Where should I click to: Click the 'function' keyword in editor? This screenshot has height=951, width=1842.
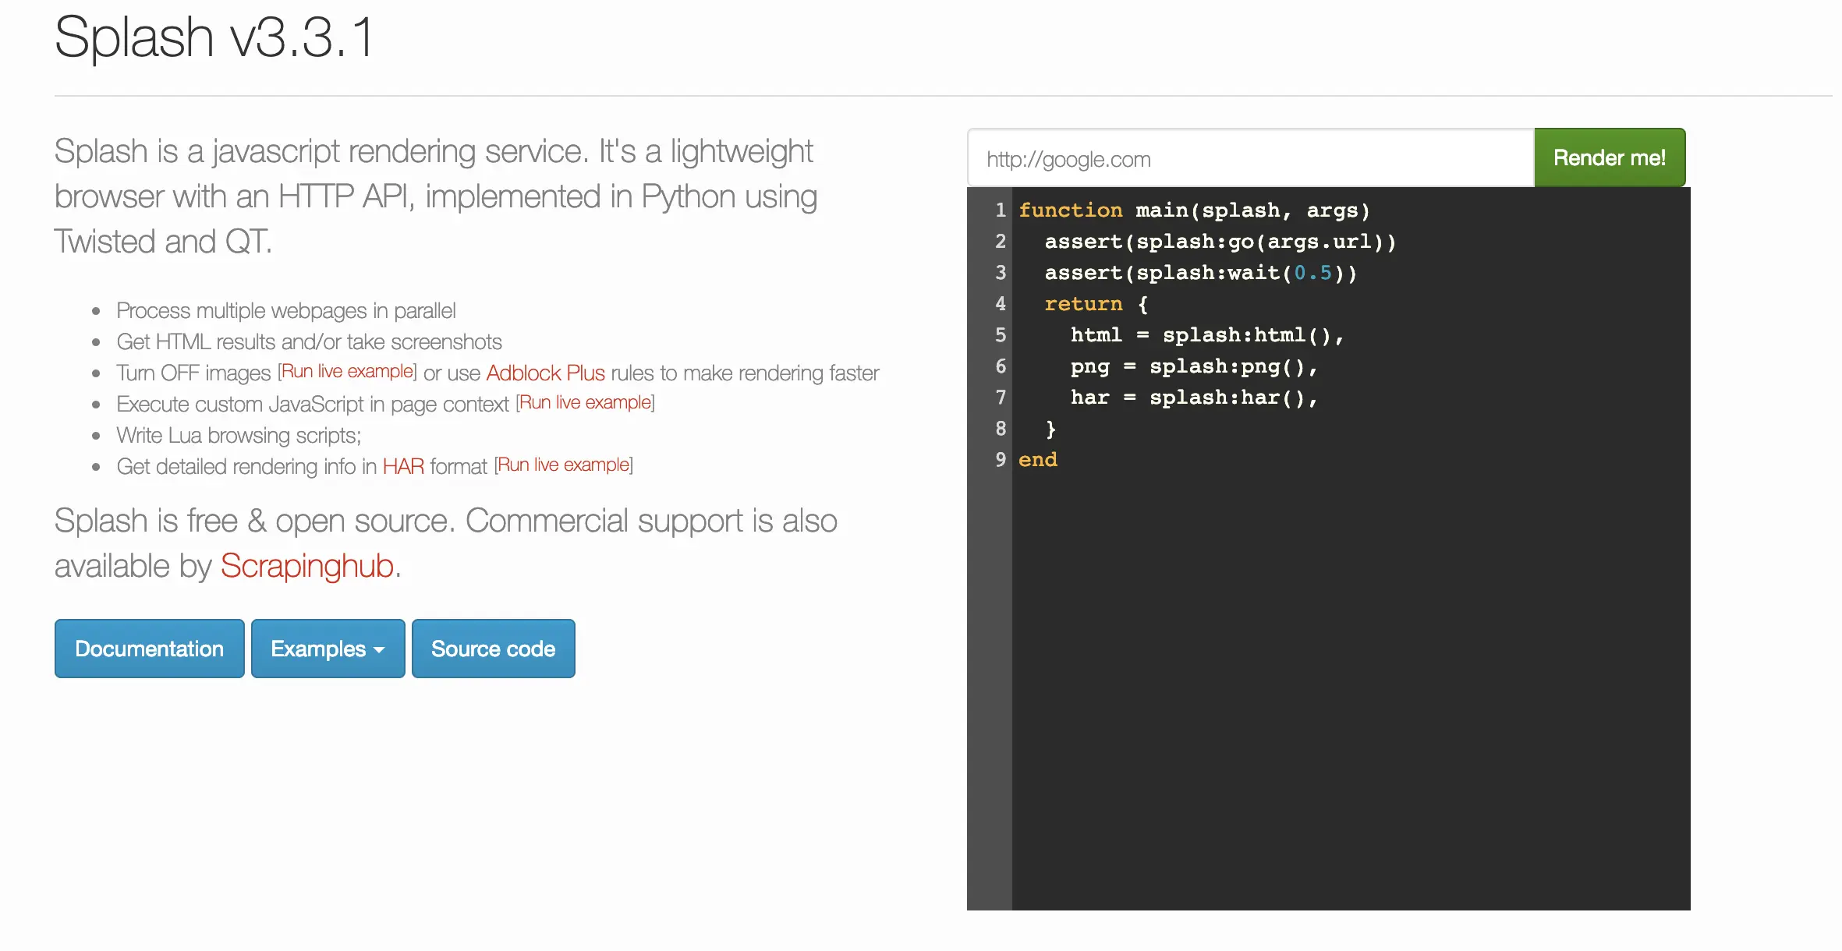click(x=1070, y=210)
